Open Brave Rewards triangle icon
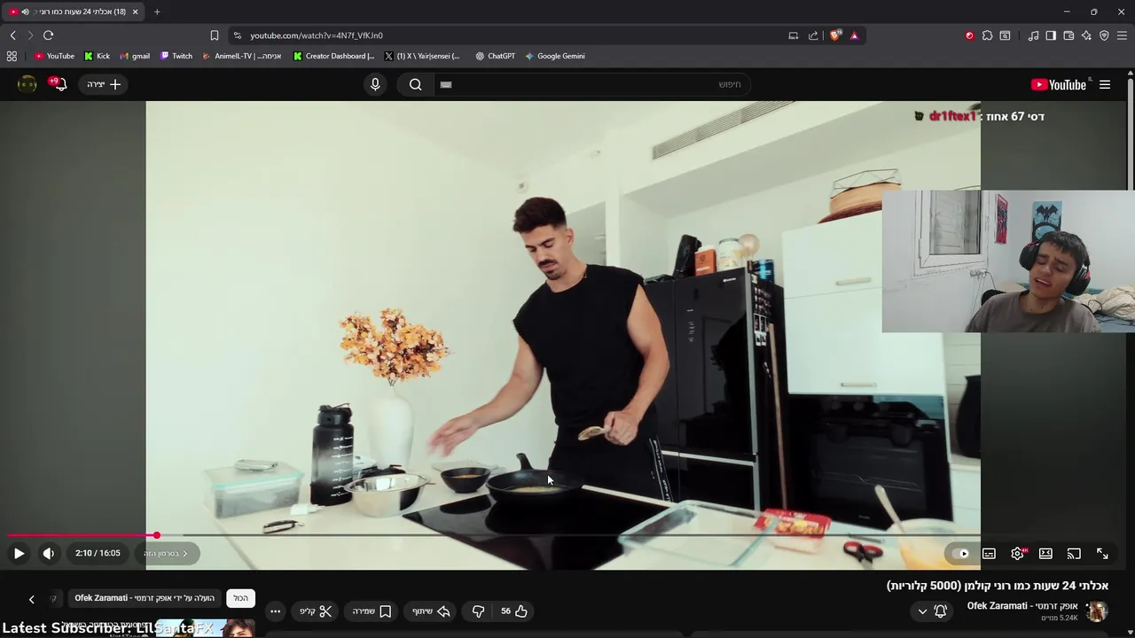 click(x=854, y=35)
